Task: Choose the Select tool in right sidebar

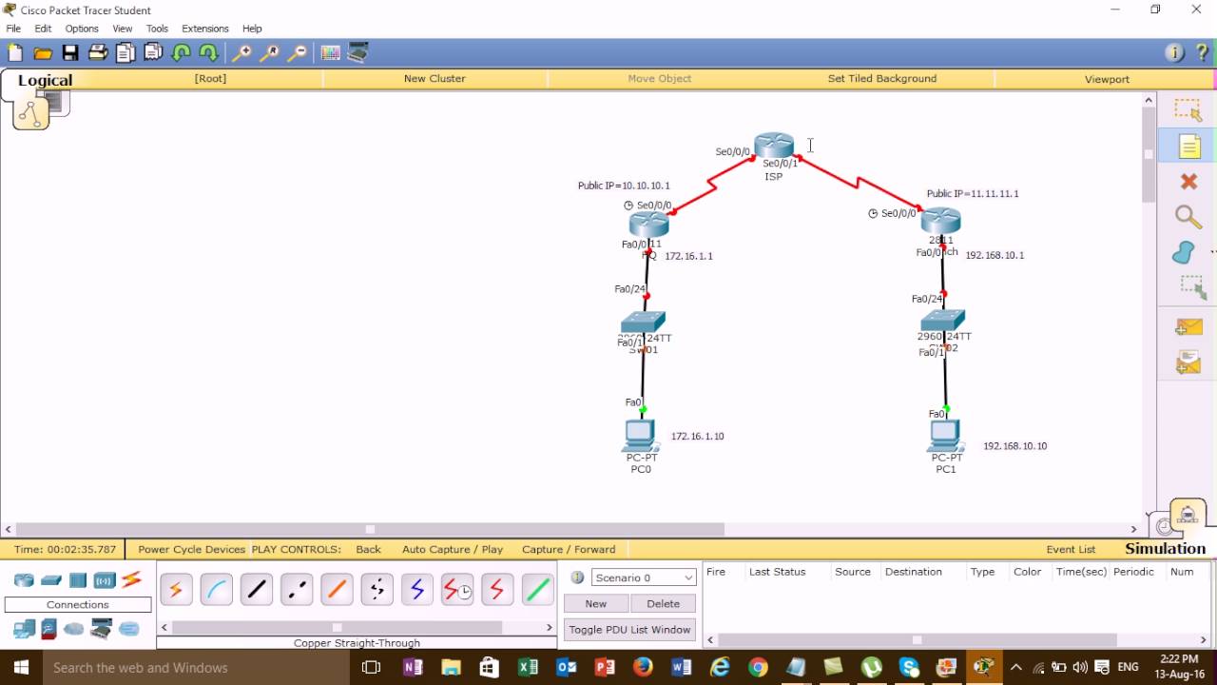Action: [1188, 110]
